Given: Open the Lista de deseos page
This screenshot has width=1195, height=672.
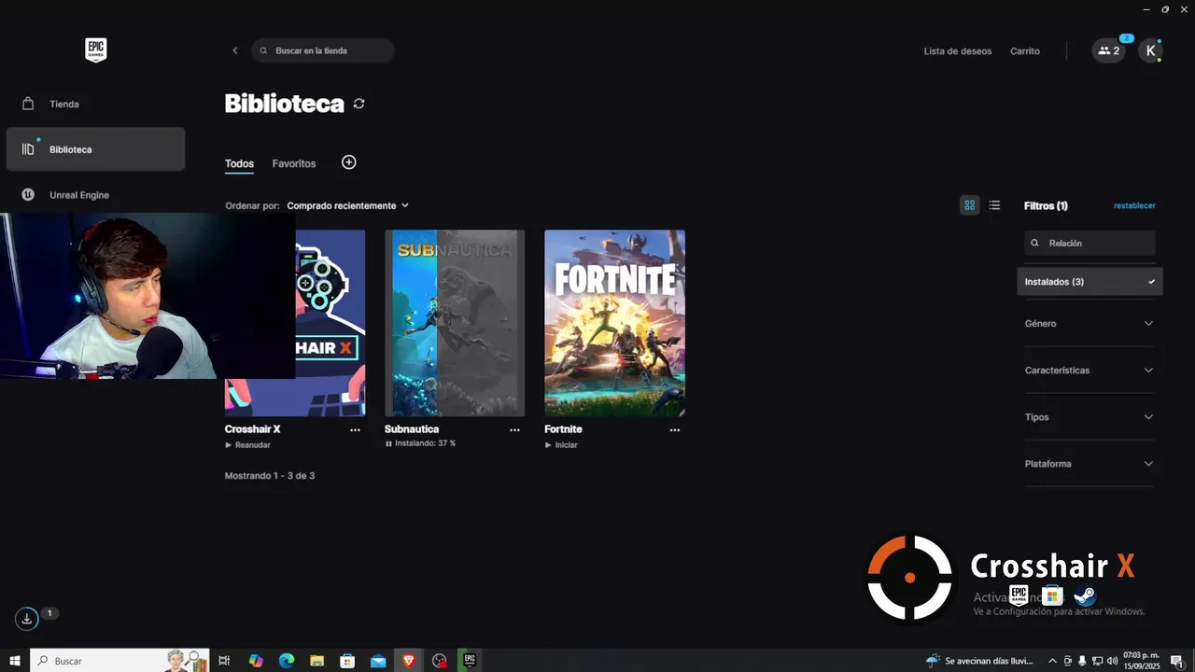Looking at the screenshot, I should click(958, 51).
